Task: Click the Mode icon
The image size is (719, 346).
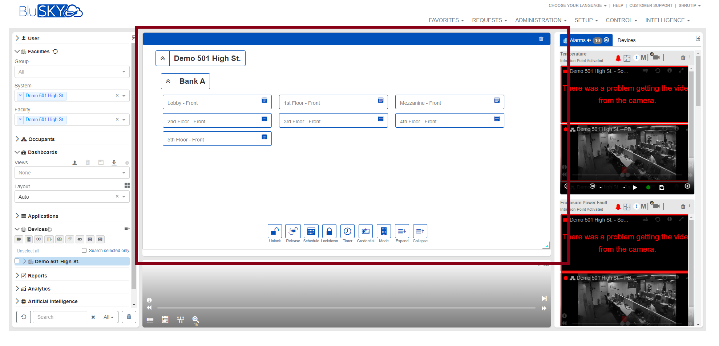Action: pos(384,231)
